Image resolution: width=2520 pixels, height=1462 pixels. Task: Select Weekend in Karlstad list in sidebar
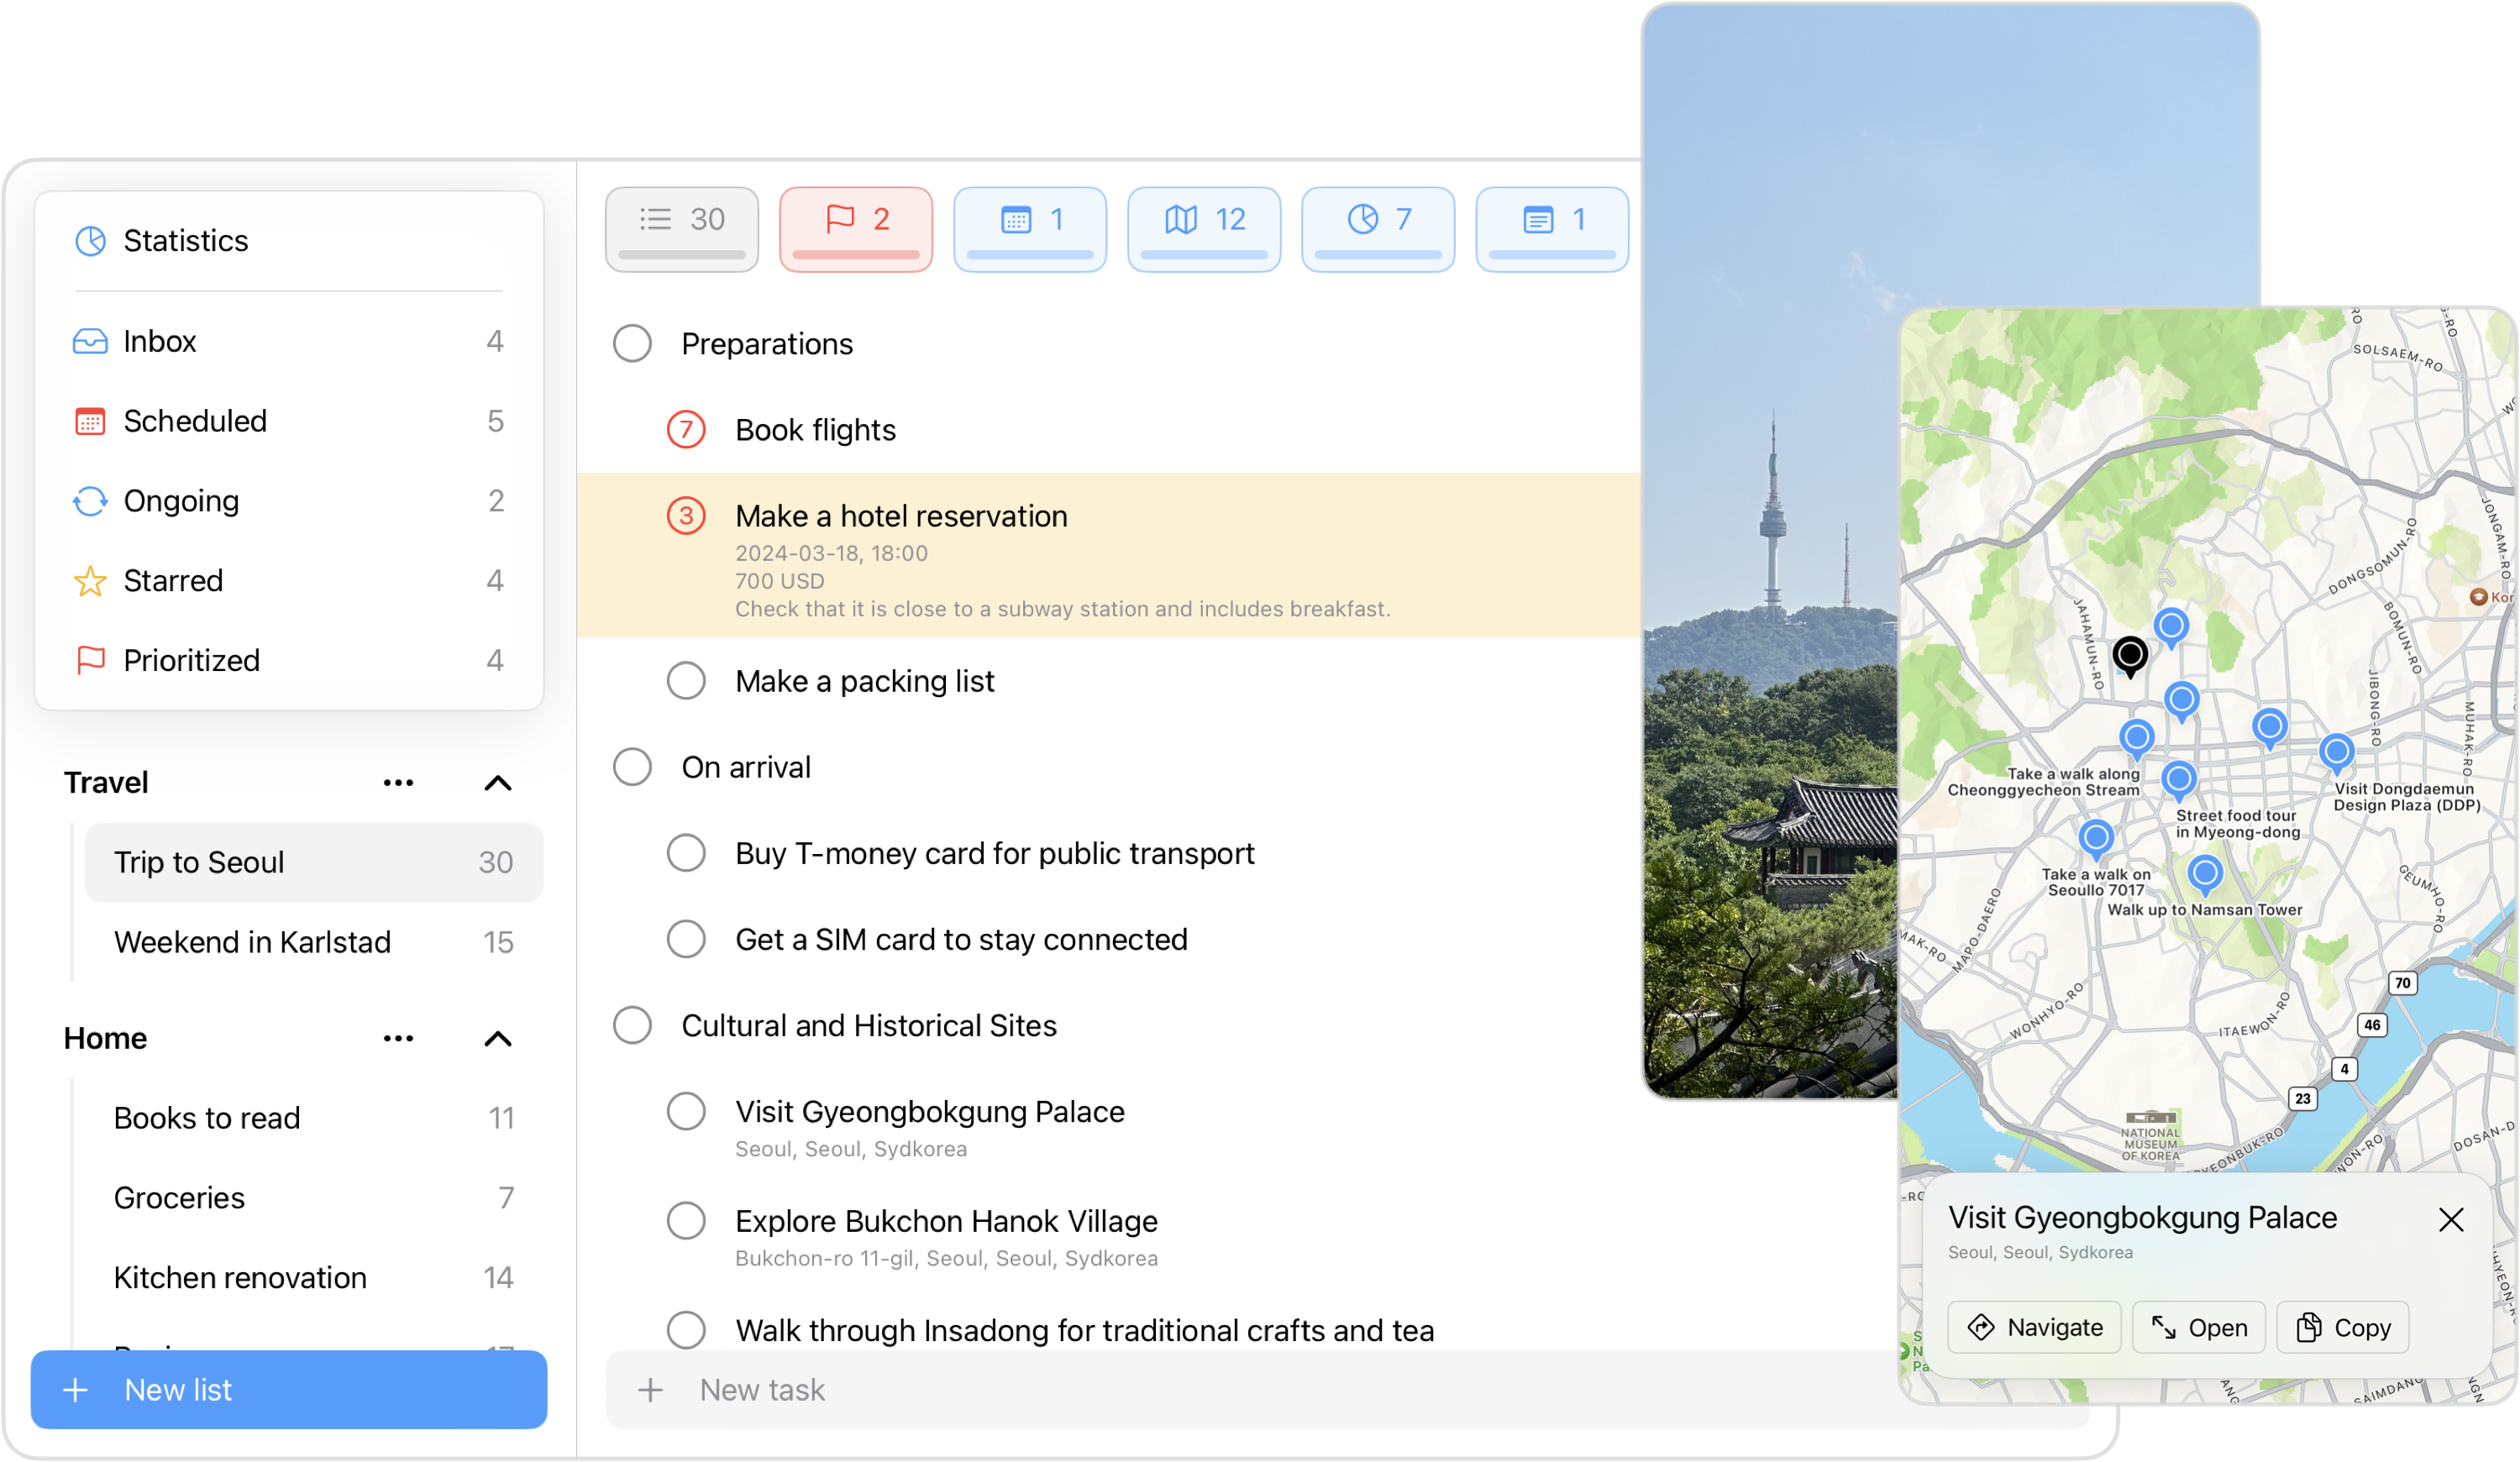pyautogui.click(x=250, y=941)
